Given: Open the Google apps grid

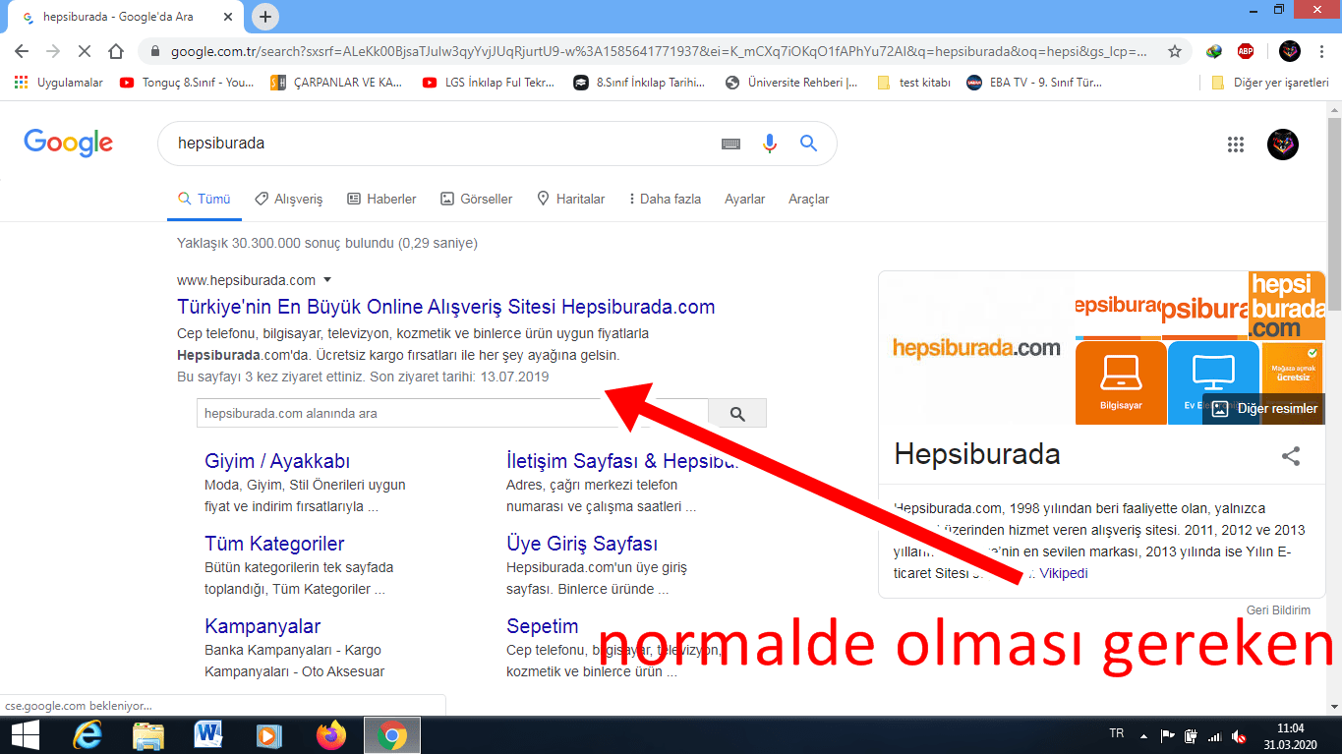Looking at the screenshot, I should coord(1236,145).
